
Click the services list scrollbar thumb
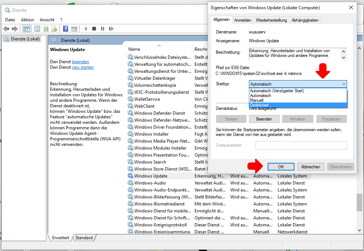[359, 202]
